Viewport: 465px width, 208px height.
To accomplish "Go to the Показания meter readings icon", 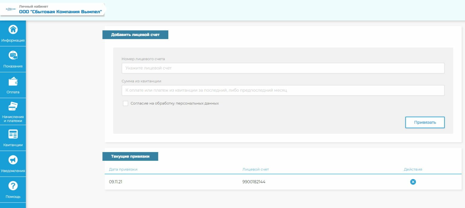I will coord(13,55).
